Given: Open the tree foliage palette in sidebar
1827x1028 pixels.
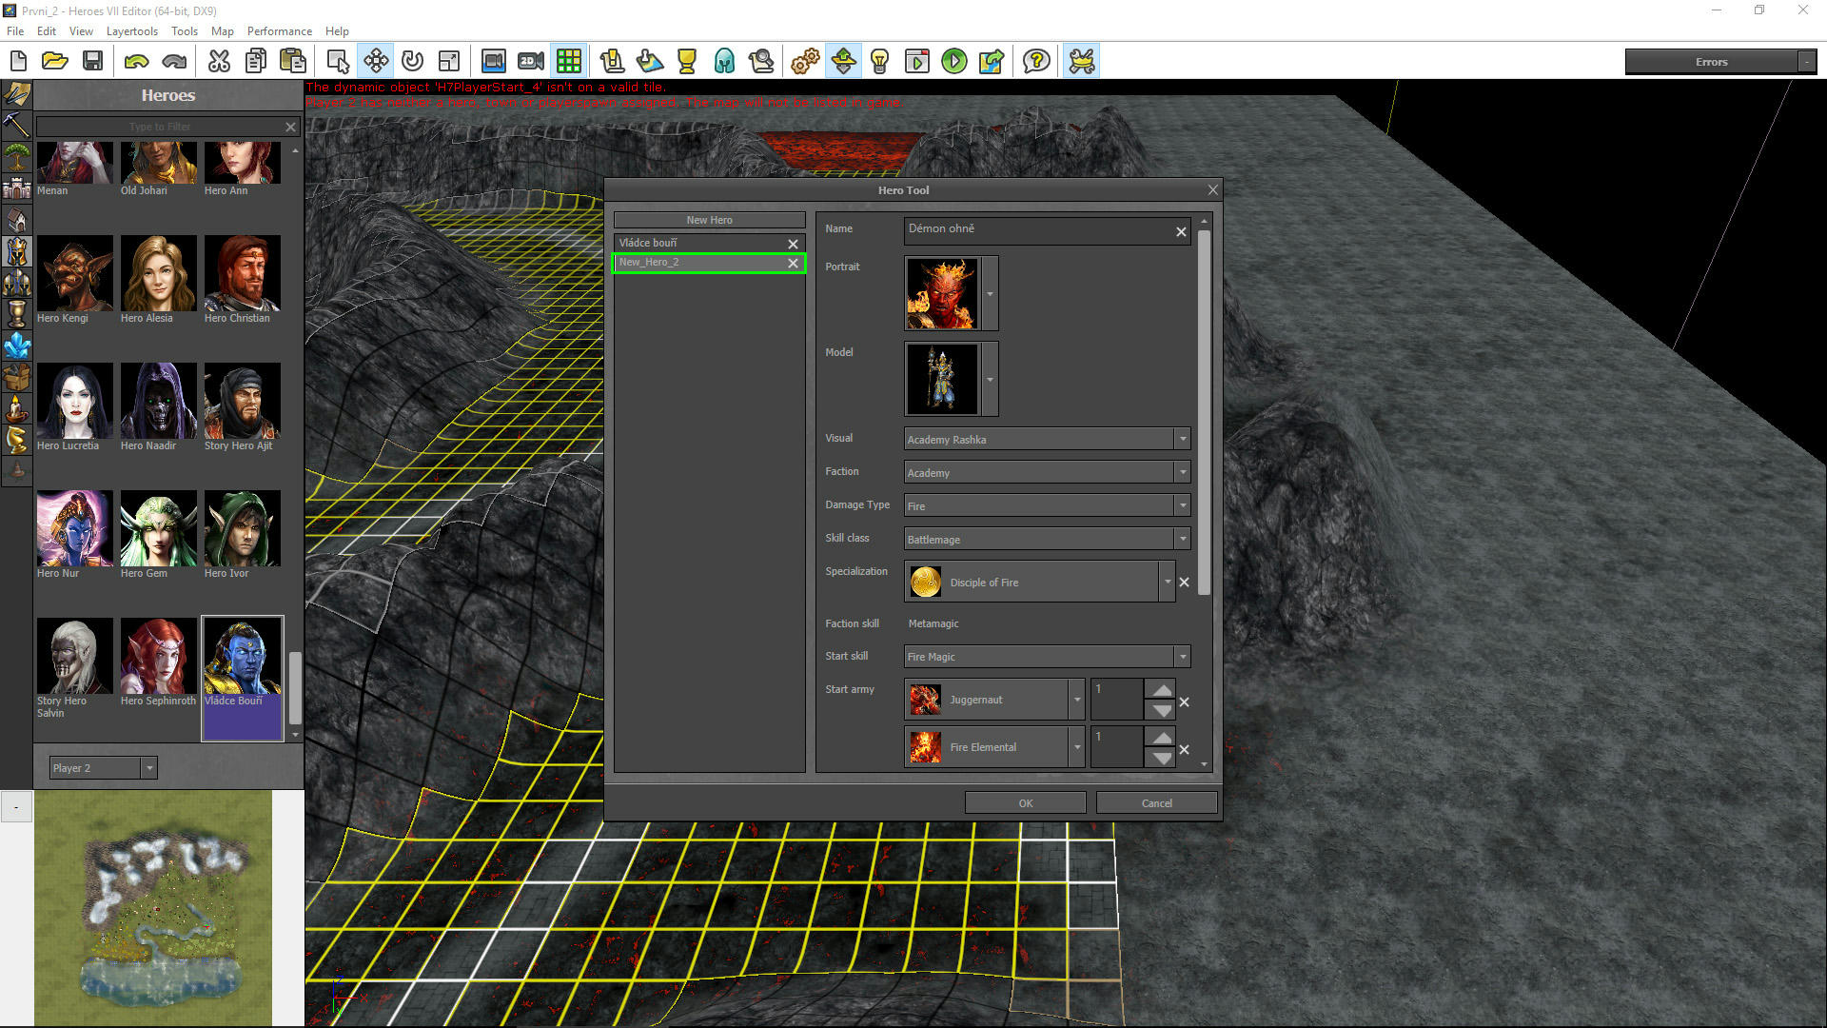Looking at the screenshot, I should click(17, 156).
